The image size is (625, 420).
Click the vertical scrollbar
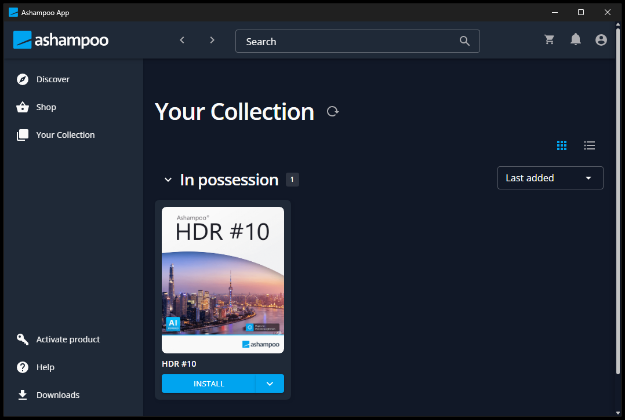click(618, 201)
